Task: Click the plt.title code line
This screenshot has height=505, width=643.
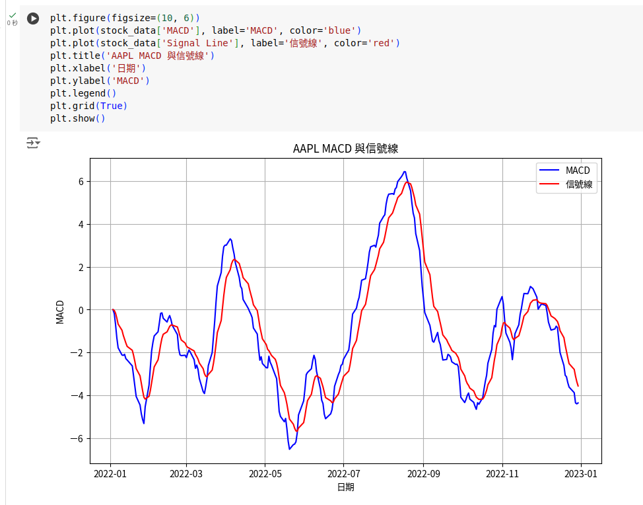Action: click(x=132, y=56)
